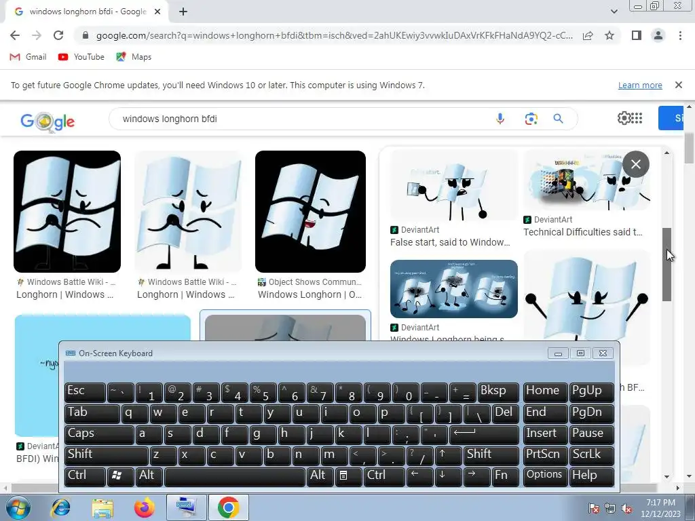Click the muted volume tray icon
The image size is (695, 521).
point(626,509)
